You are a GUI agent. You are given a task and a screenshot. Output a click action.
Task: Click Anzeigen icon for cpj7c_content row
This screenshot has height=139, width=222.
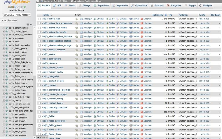click(82, 85)
